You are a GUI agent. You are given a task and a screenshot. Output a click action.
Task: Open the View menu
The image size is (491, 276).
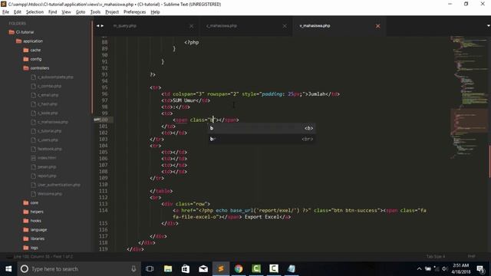(66, 12)
